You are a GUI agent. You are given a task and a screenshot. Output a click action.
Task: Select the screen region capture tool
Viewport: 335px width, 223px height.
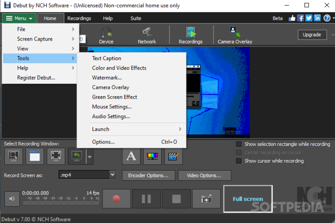(x=13, y=156)
